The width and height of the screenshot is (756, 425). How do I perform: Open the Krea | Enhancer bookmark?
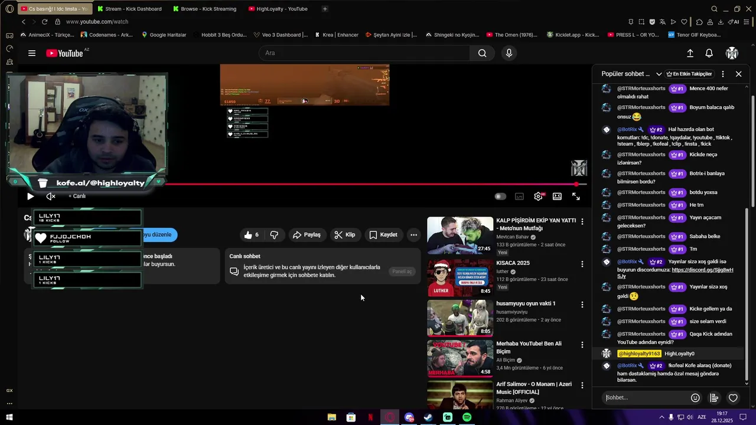[x=336, y=35]
